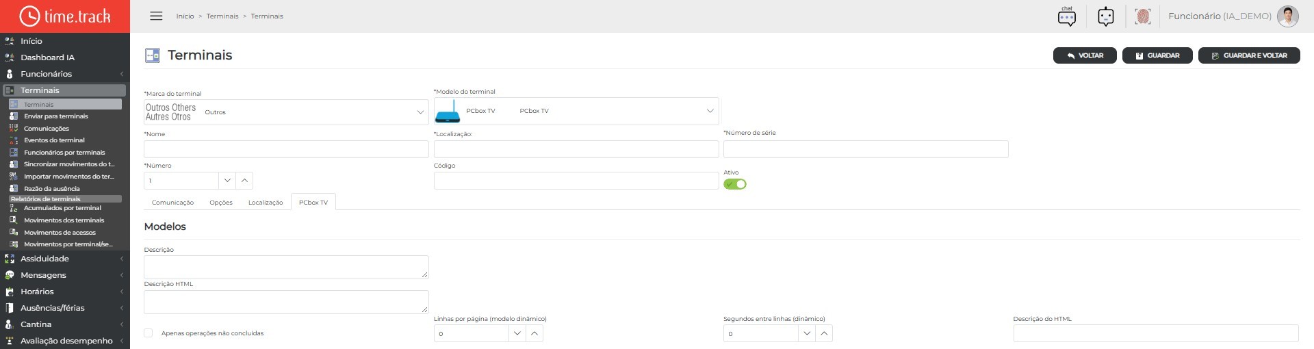1314x349 pixels.
Task: Focus the Código input field
Action: pos(576,181)
